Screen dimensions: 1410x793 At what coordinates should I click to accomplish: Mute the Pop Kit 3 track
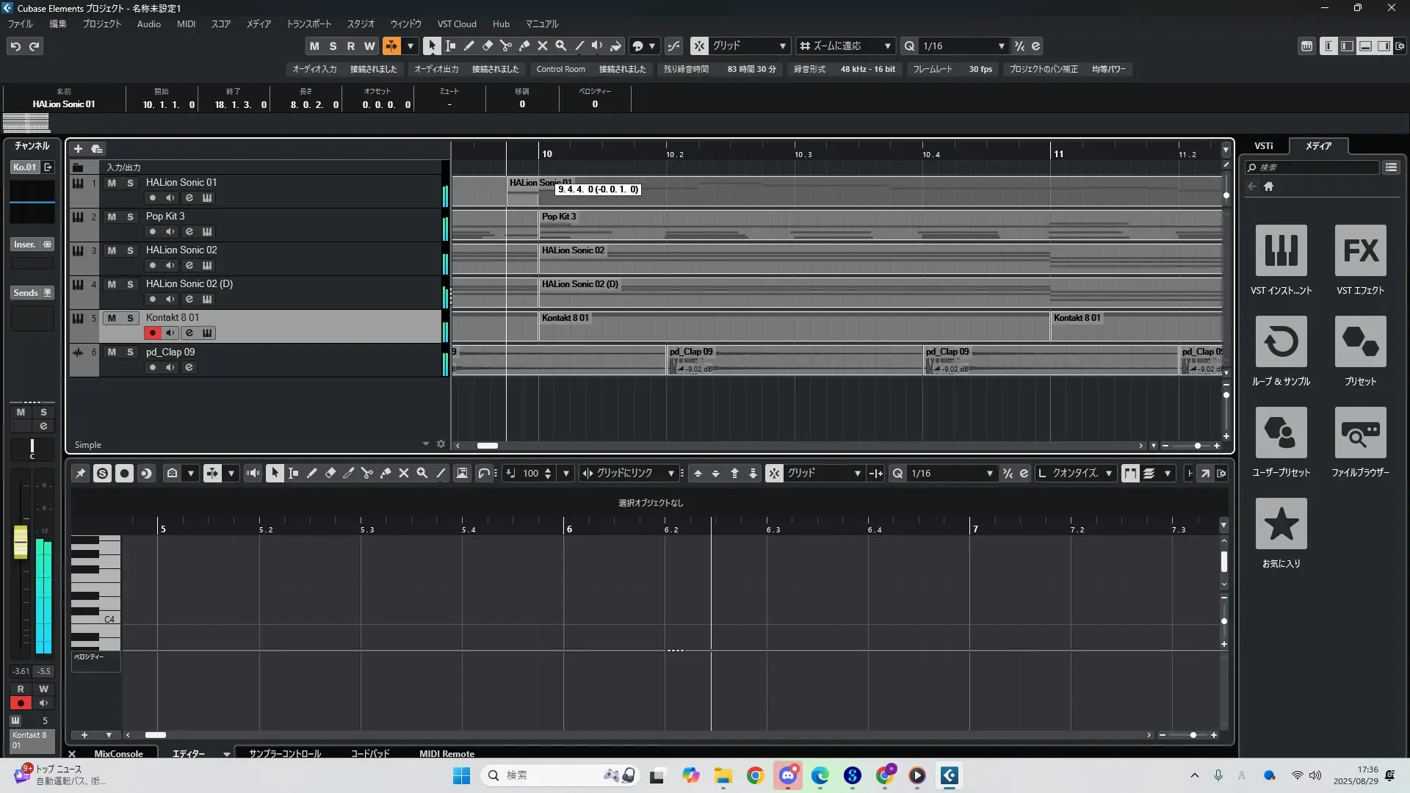point(112,217)
